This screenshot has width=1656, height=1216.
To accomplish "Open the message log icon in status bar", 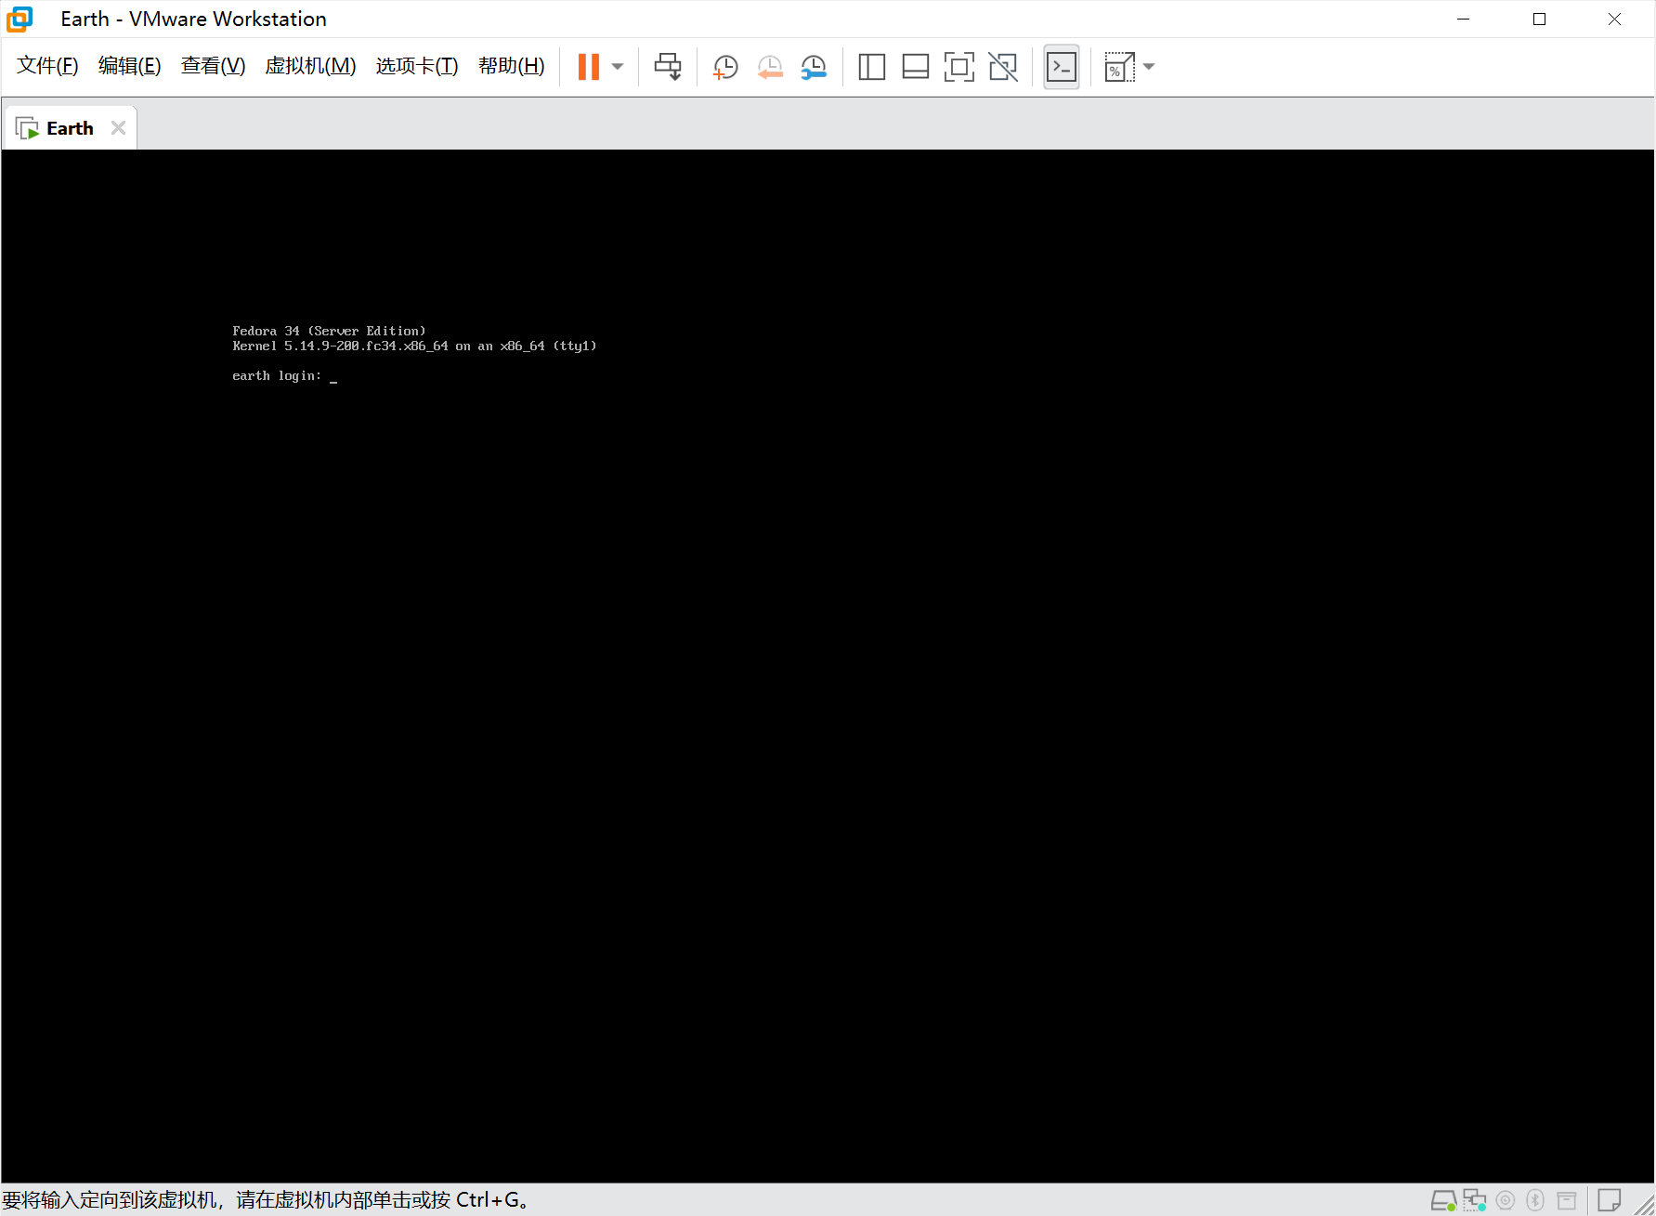I will point(1610,1200).
